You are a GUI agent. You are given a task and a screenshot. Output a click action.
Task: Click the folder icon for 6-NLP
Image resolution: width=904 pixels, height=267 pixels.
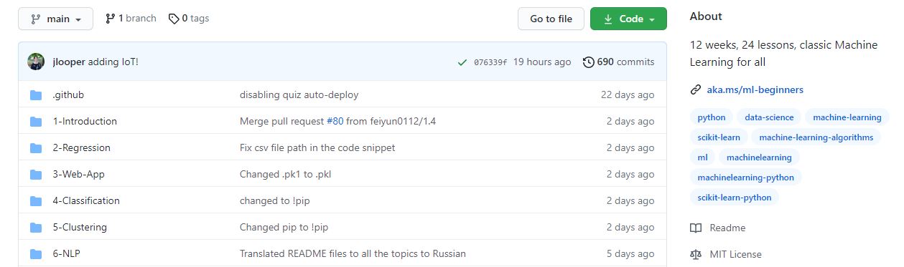click(36, 254)
